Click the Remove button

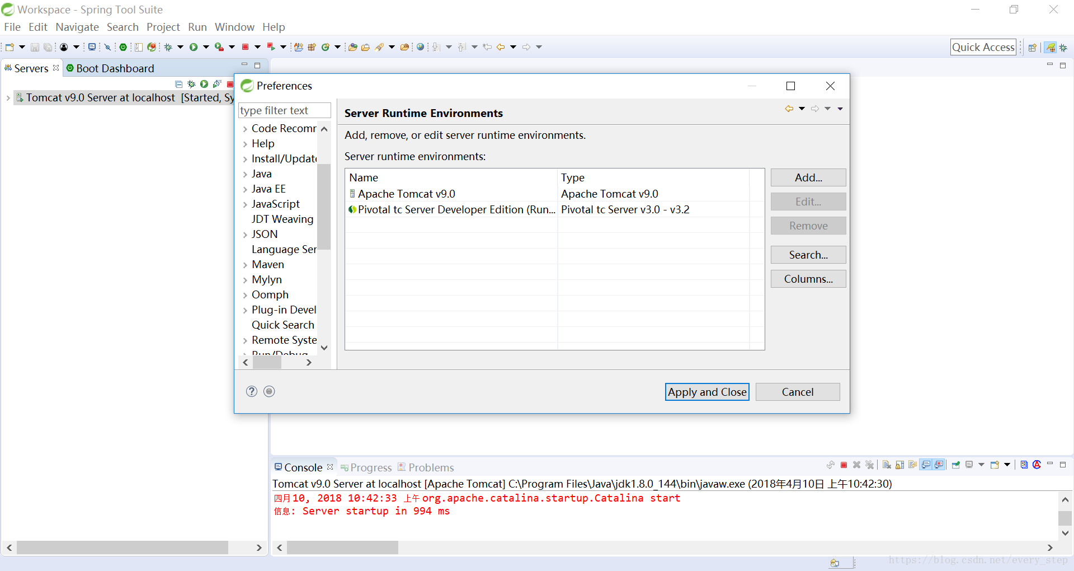(808, 226)
